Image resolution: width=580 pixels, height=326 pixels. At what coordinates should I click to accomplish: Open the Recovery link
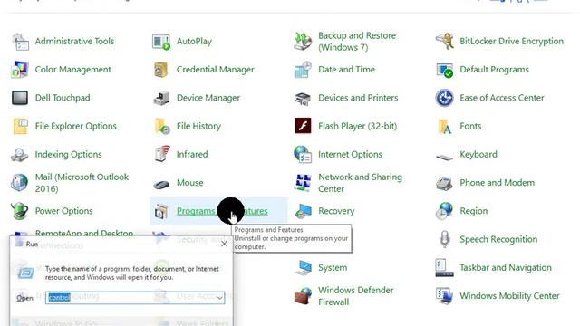pos(336,211)
